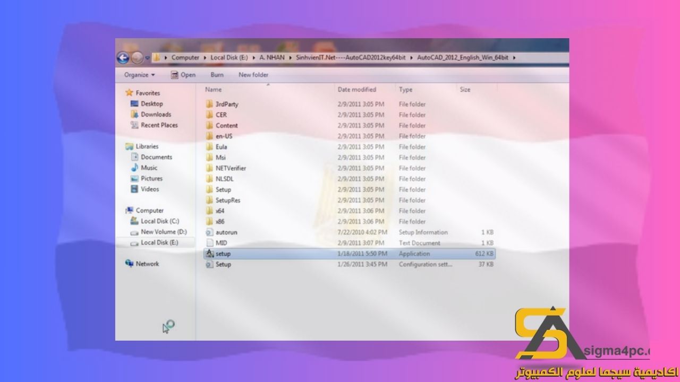Screen dimensions: 680x382
Task: Select the Msi folder icon
Action: pyautogui.click(x=209, y=157)
